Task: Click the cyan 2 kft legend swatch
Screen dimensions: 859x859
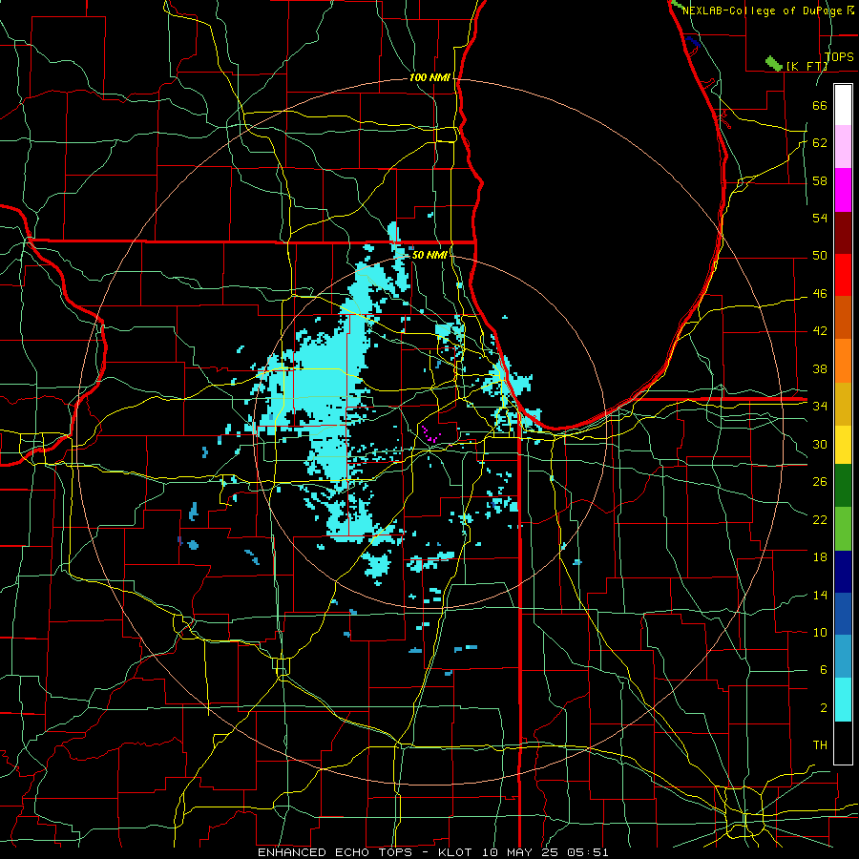Action: (x=843, y=700)
